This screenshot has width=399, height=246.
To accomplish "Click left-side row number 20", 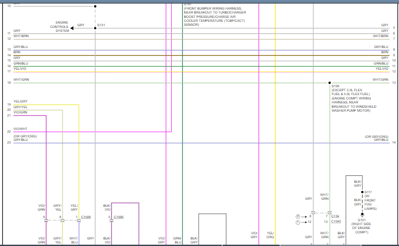I will tap(9, 109).
